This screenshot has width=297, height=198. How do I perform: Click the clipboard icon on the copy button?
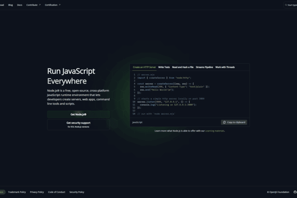tap(224, 122)
